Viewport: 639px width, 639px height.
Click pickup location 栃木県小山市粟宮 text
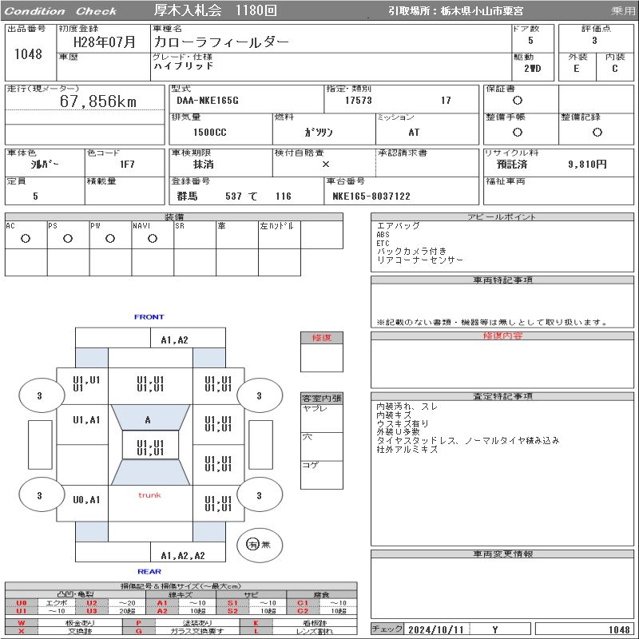pos(482,11)
